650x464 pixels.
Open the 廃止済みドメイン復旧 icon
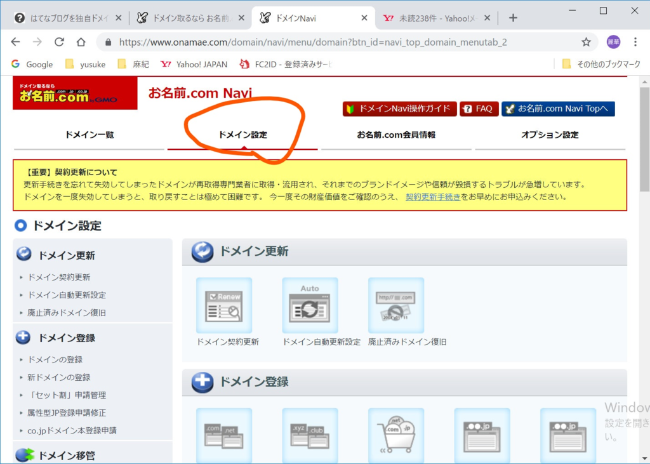pyautogui.click(x=396, y=305)
